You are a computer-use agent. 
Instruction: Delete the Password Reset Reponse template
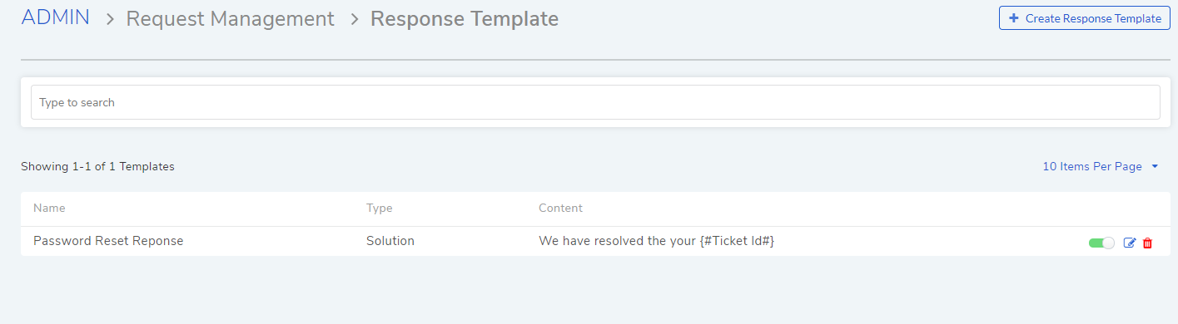tap(1147, 243)
